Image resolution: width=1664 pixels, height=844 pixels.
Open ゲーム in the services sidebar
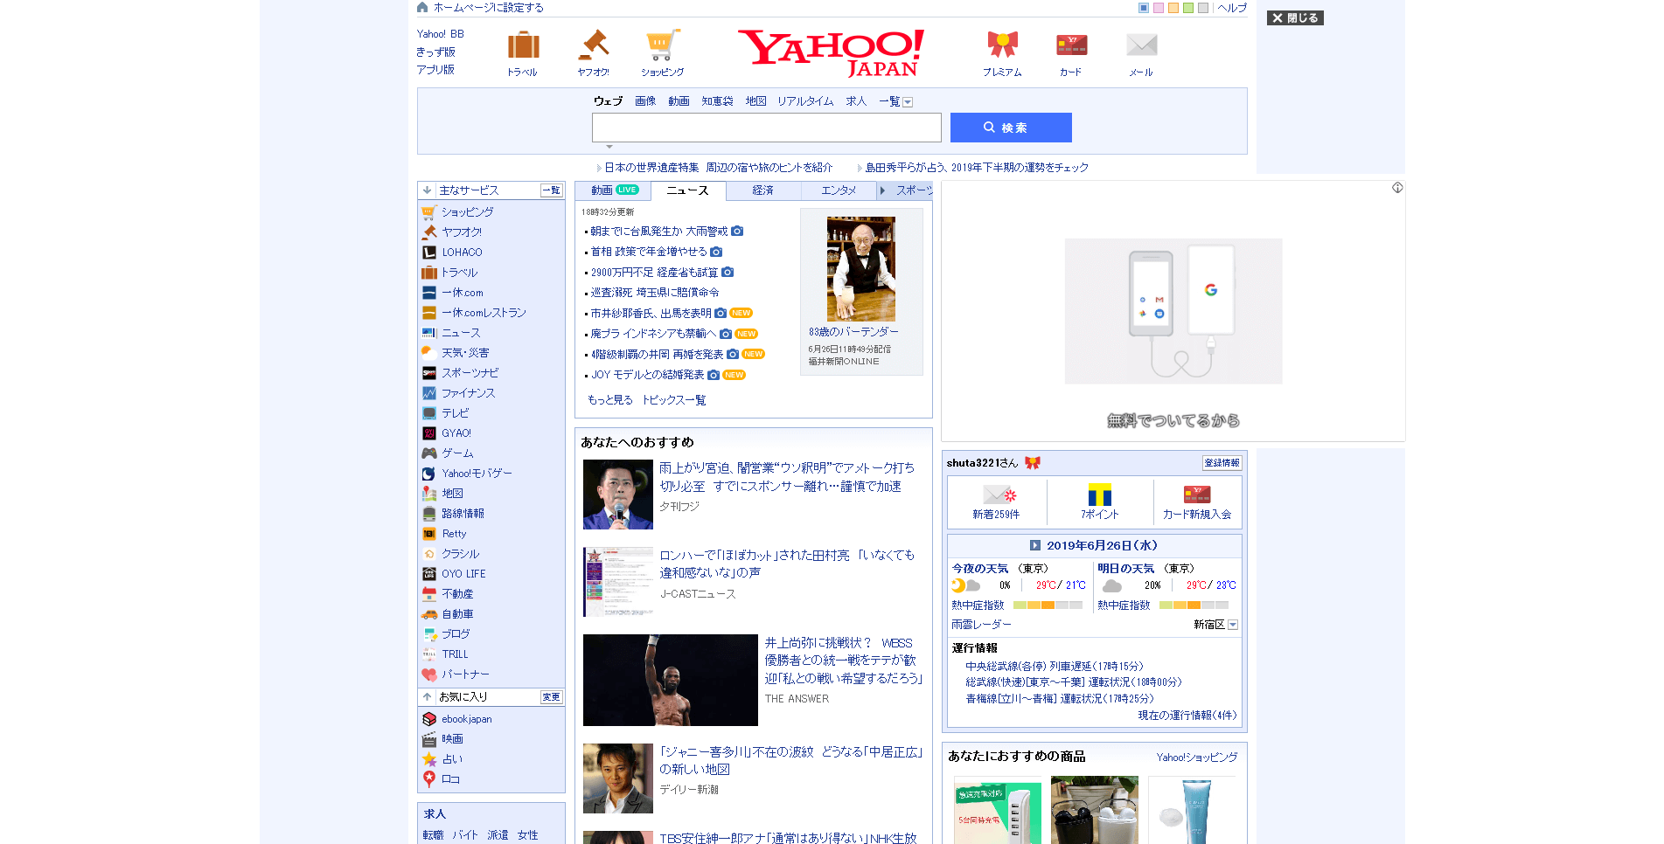point(457,453)
